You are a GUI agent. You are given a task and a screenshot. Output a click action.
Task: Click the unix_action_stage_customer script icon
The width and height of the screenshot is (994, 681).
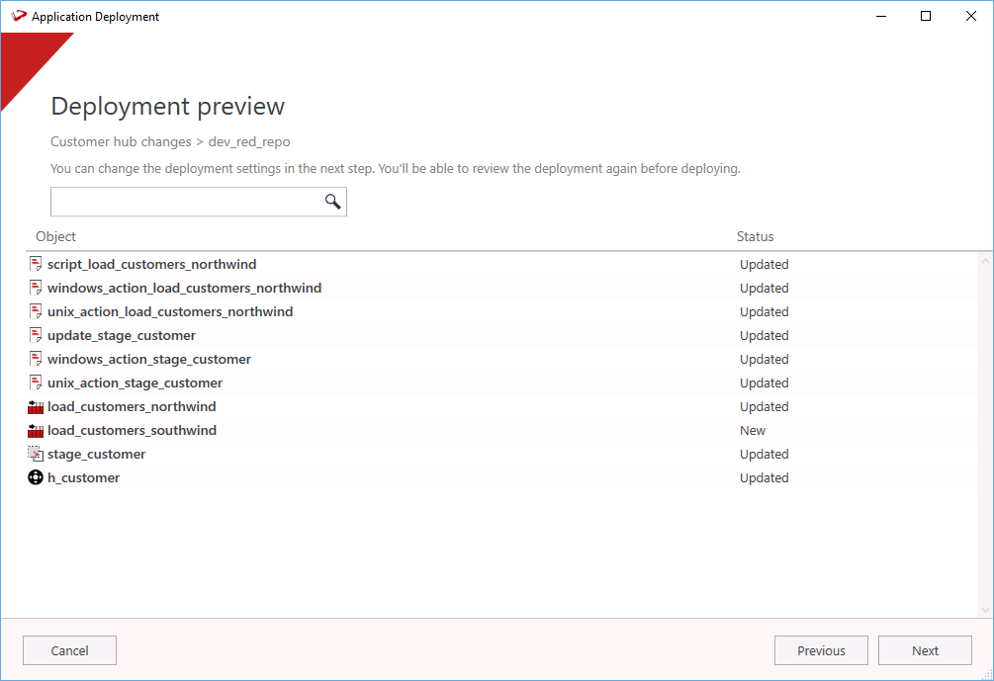(36, 383)
